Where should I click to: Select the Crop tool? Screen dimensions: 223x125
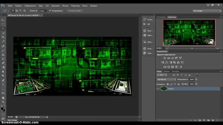tap(3, 37)
